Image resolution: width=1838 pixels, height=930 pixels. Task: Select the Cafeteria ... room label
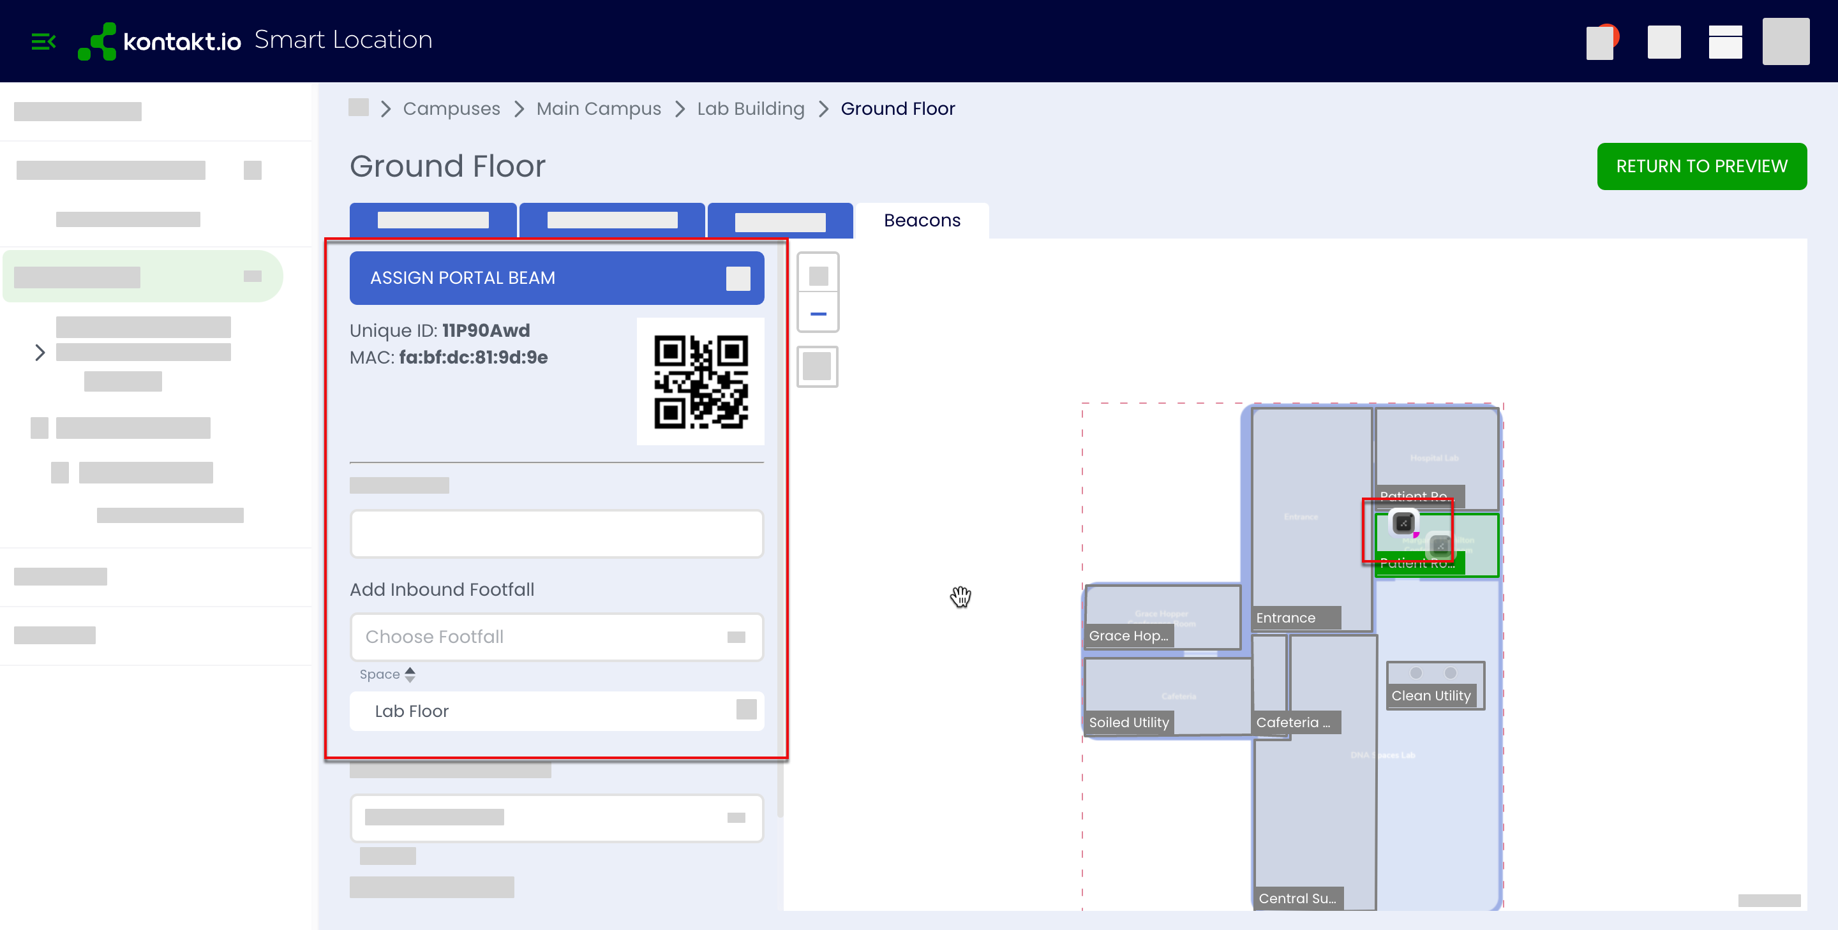click(x=1296, y=723)
